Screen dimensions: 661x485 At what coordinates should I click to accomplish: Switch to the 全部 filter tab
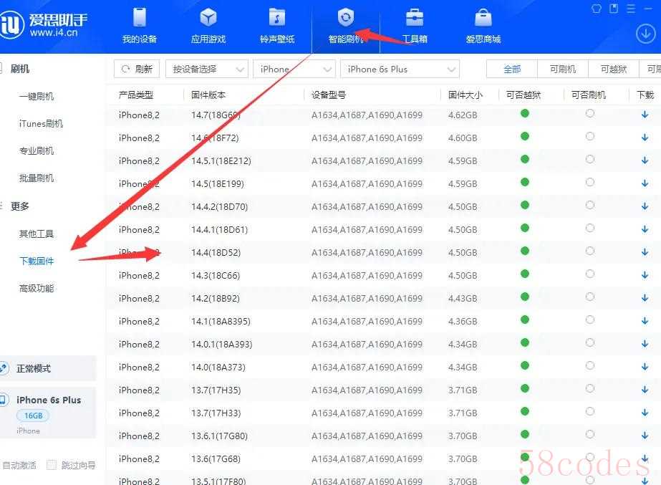tap(512, 69)
